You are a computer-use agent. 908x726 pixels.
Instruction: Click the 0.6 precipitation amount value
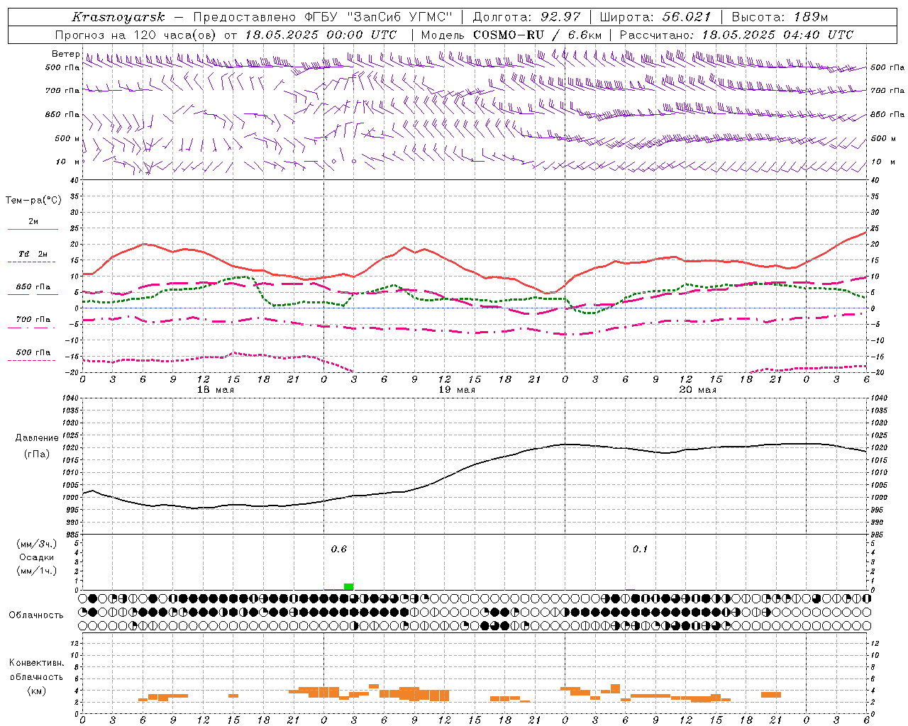[x=339, y=549]
